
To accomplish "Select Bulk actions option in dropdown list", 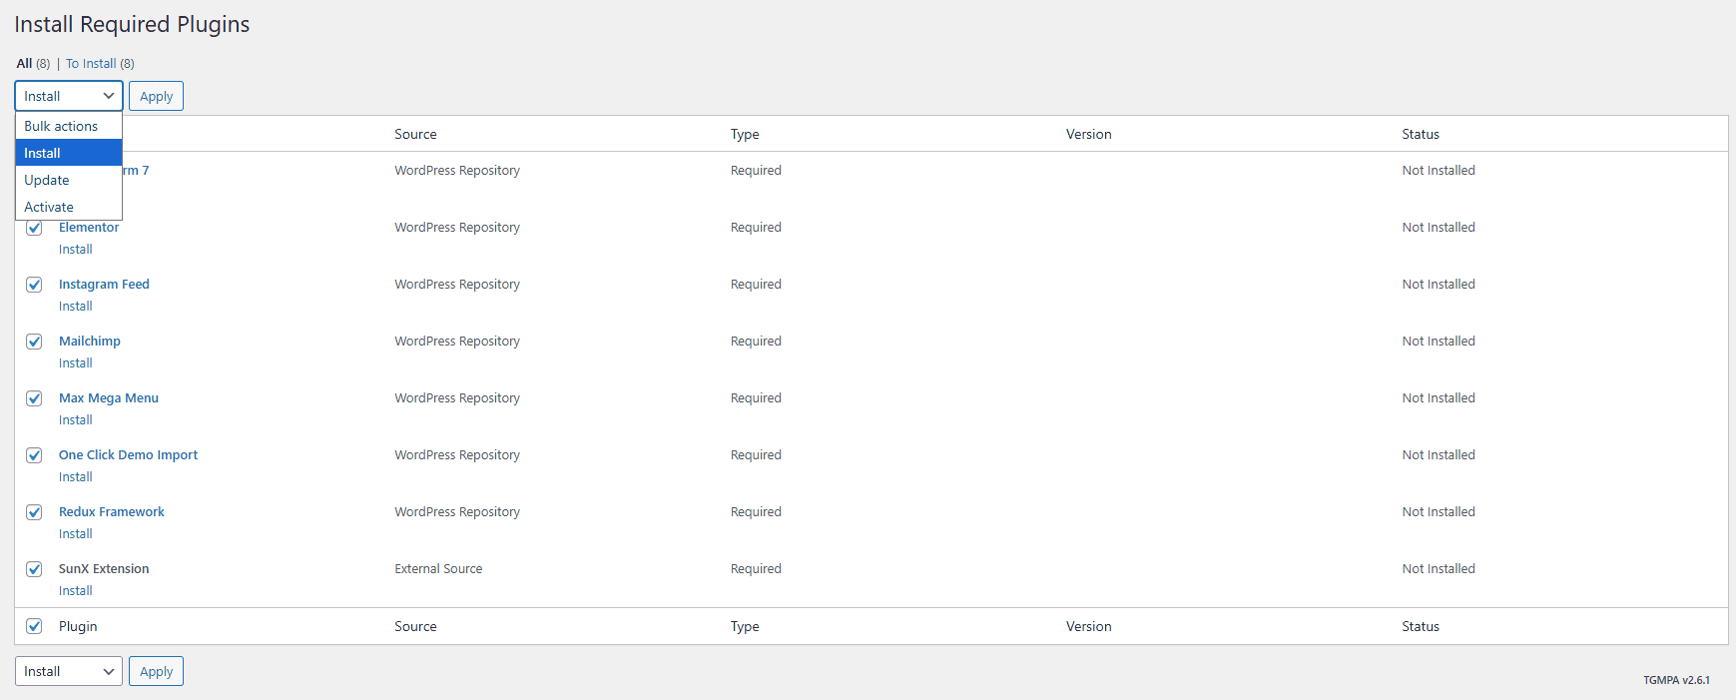I will point(68,126).
